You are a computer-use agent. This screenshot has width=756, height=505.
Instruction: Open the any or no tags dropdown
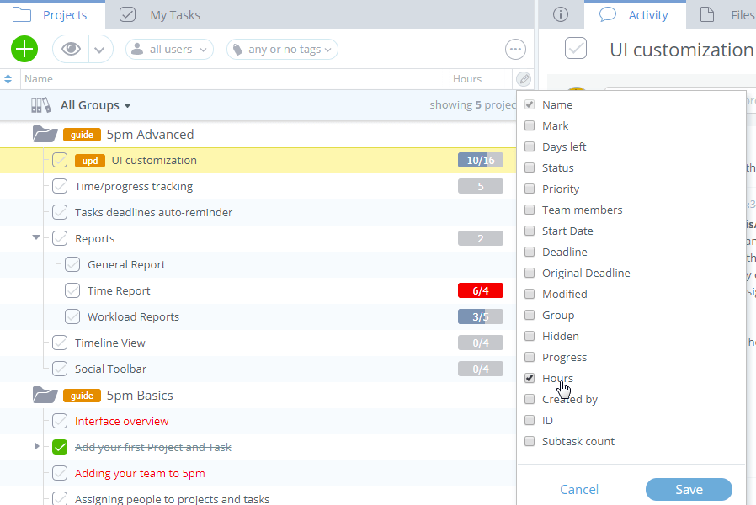pos(282,50)
